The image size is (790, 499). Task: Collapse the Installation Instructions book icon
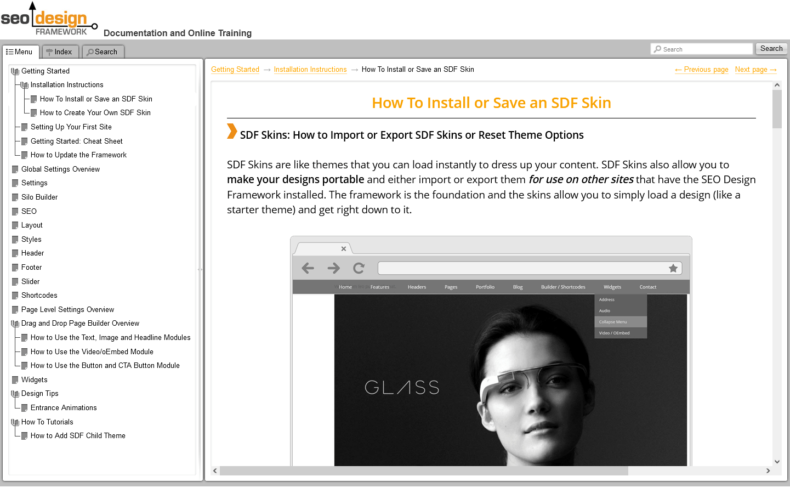pyautogui.click(x=25, y=85)
